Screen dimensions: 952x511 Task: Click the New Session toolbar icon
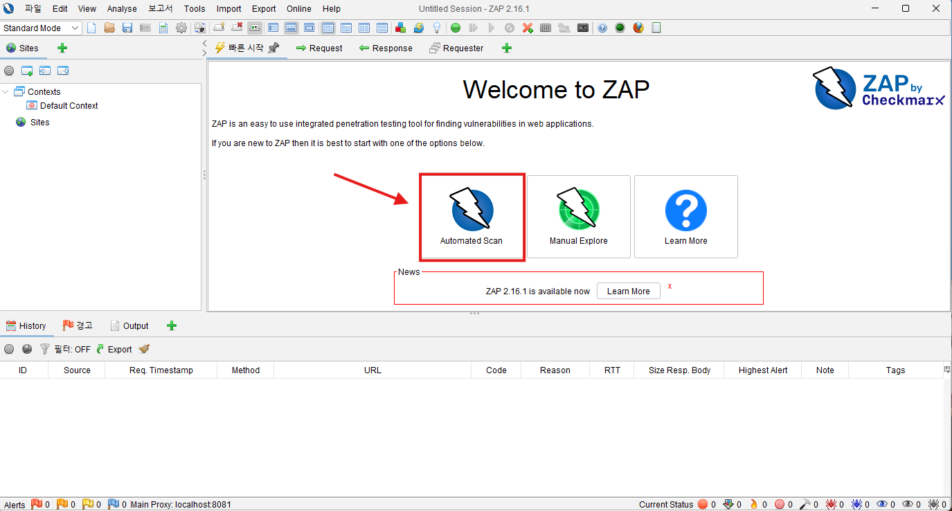point(91,28)
